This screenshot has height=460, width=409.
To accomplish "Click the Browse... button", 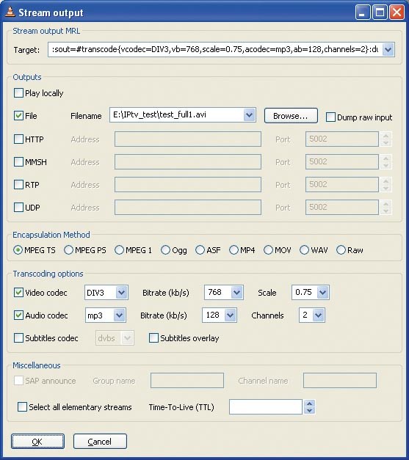I will (291, 116).
